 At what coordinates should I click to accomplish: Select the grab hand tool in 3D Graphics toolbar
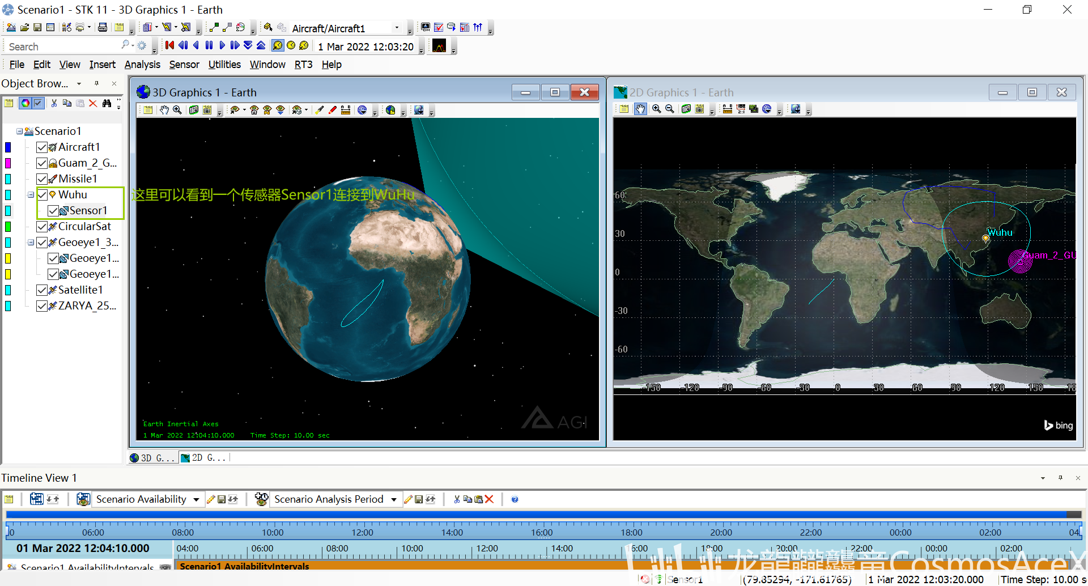164,110
